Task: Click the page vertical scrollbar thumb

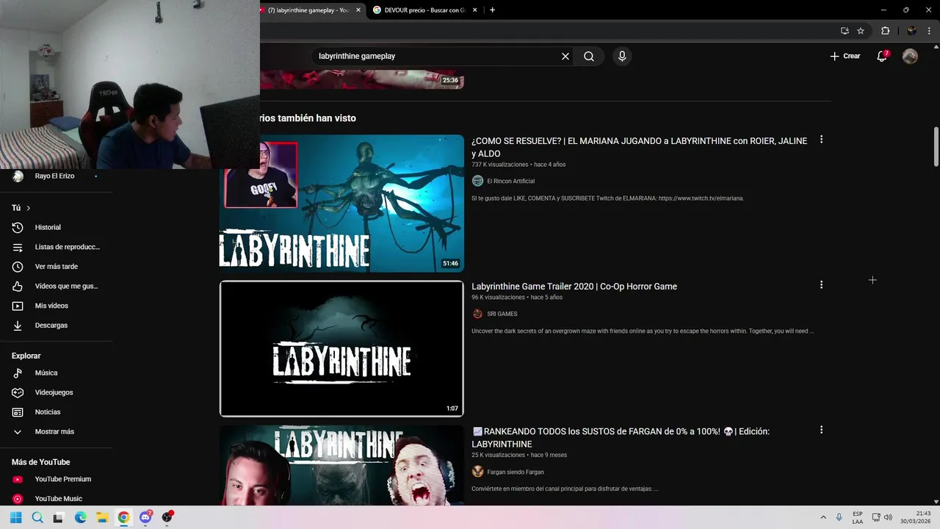Action: (x=936, y=147)
